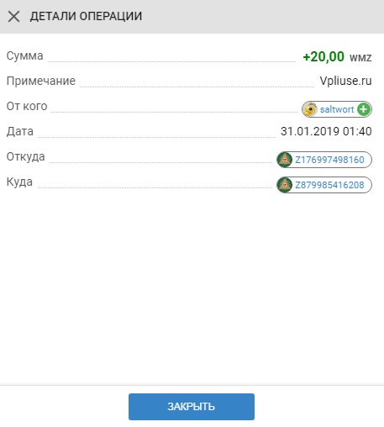Viewport: 384px width, 427px height.
Task: Click the Сумма field label
Action: [x=25, y=55]
